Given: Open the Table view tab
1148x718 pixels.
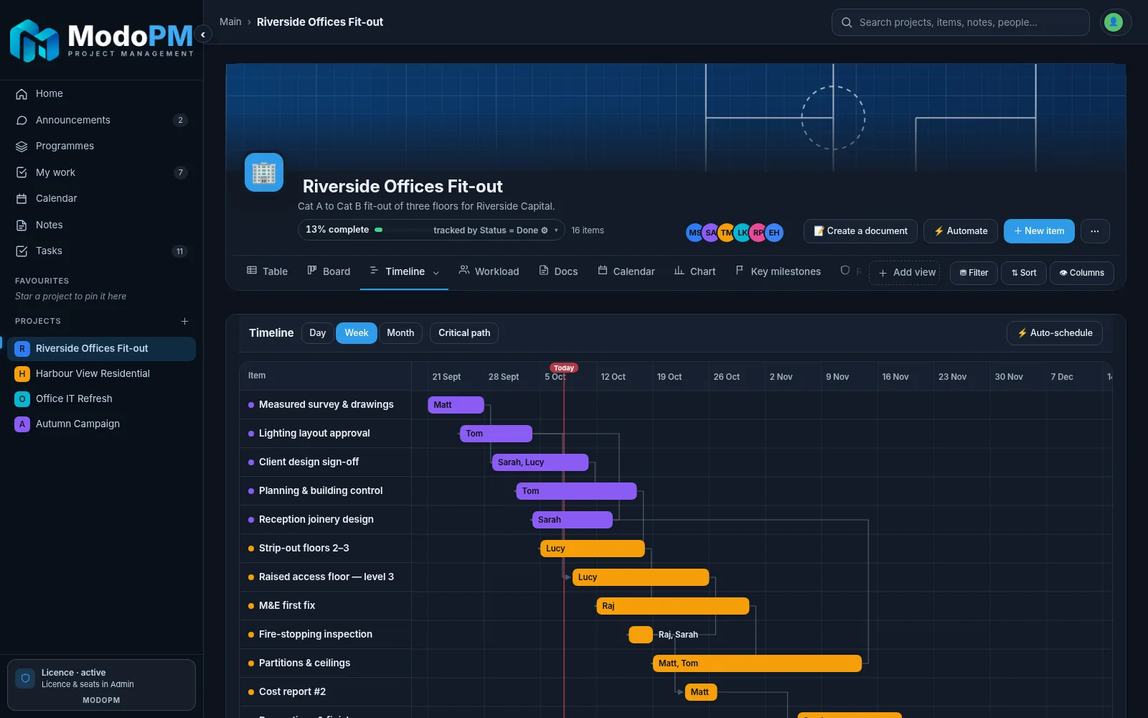Looking at the screenshot, I should [267, 271].
